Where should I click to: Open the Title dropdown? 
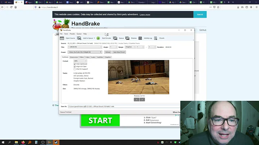85,47
